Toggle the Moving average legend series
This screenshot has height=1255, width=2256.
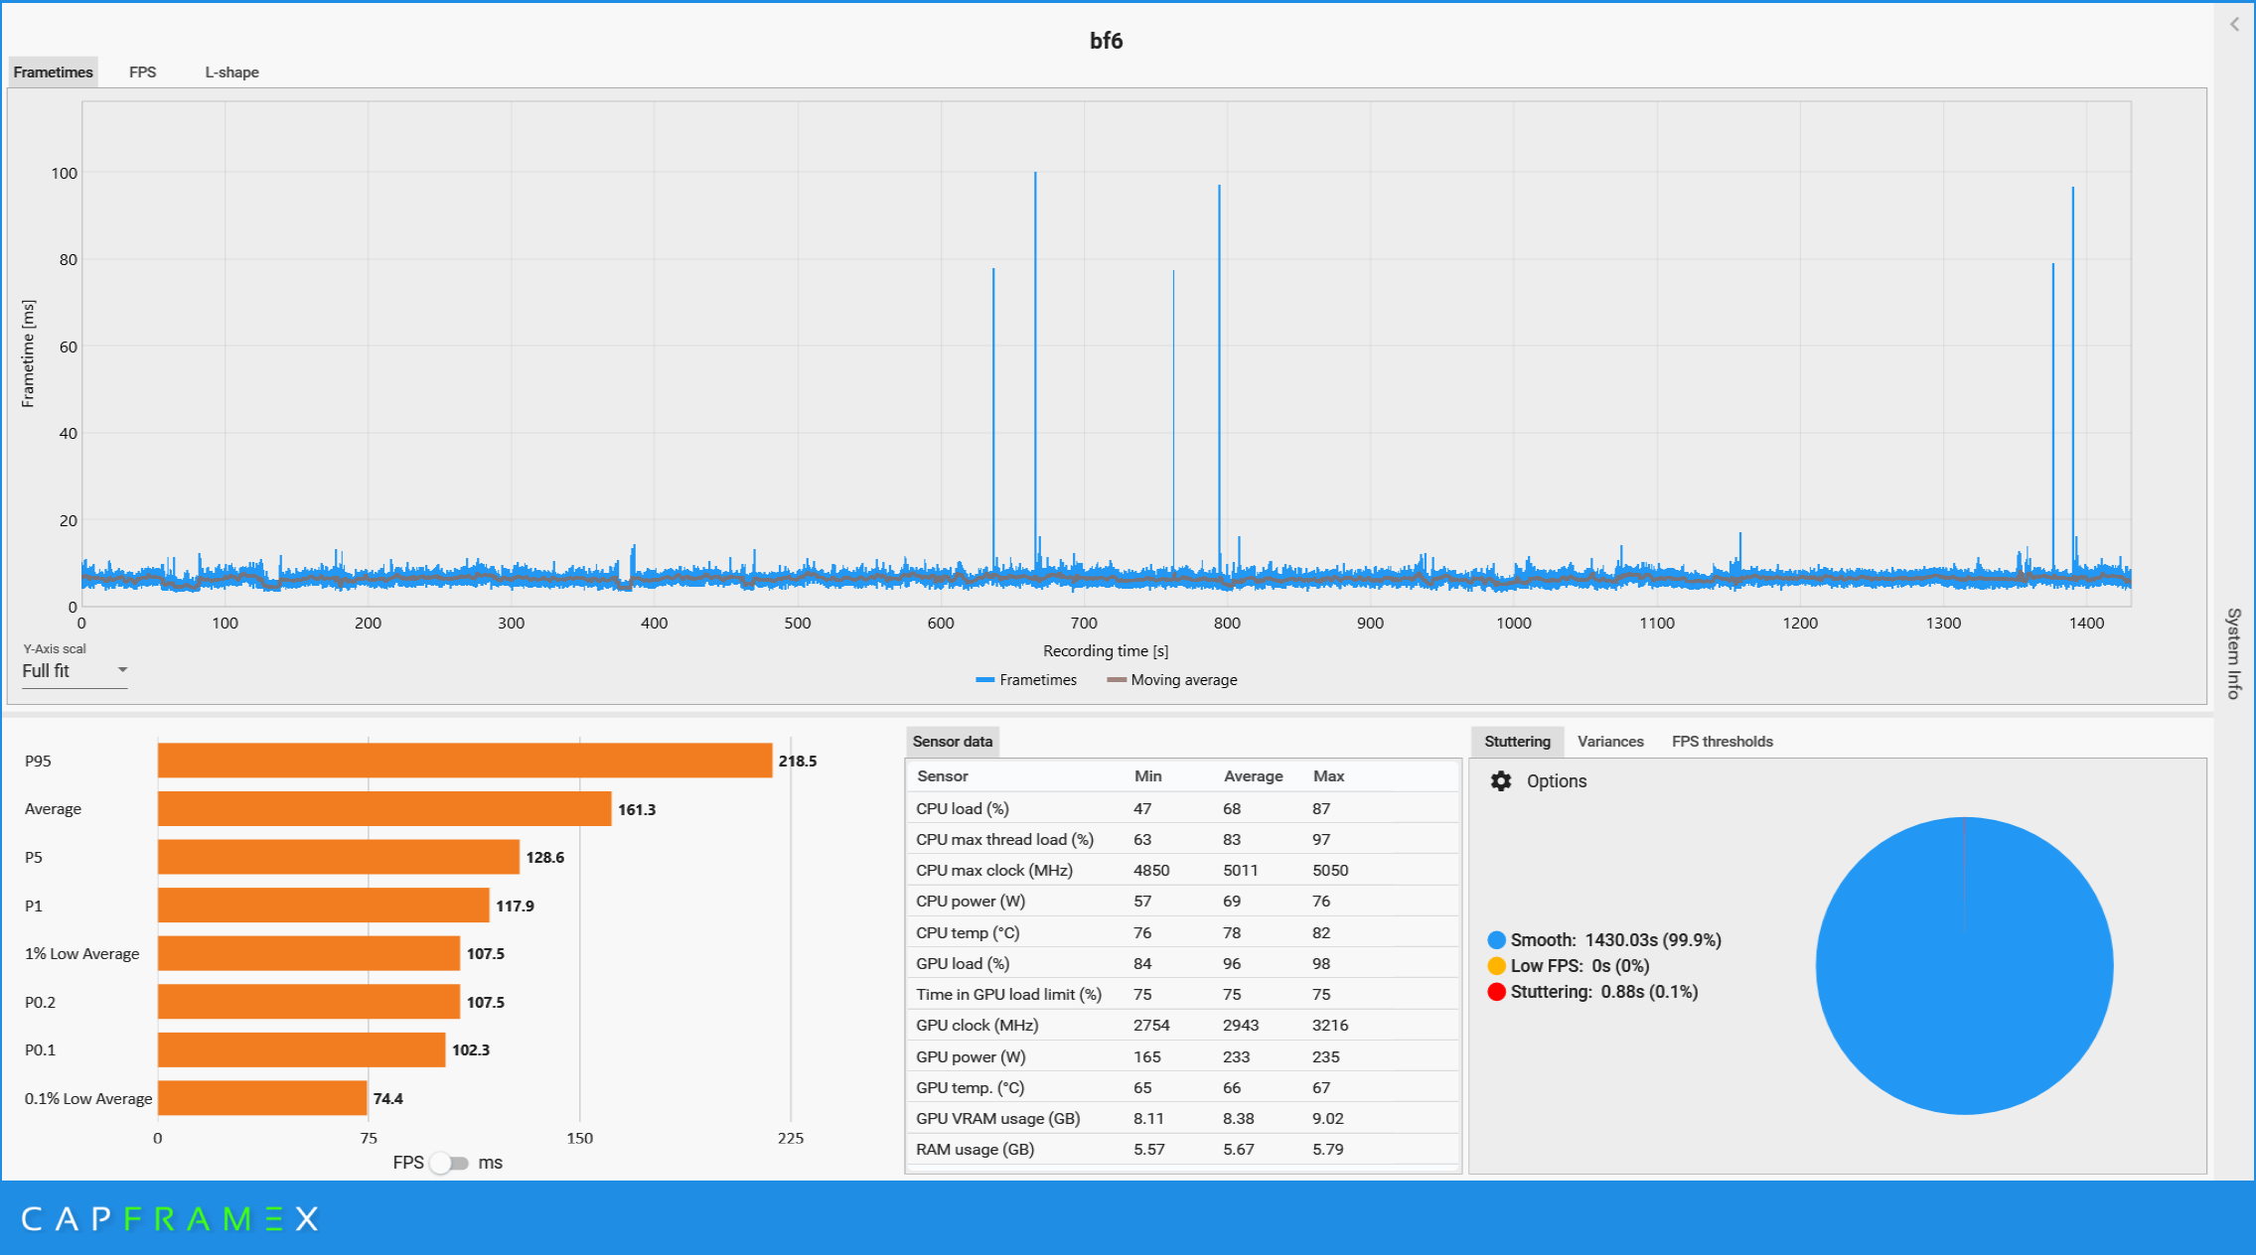[1172, 680]
